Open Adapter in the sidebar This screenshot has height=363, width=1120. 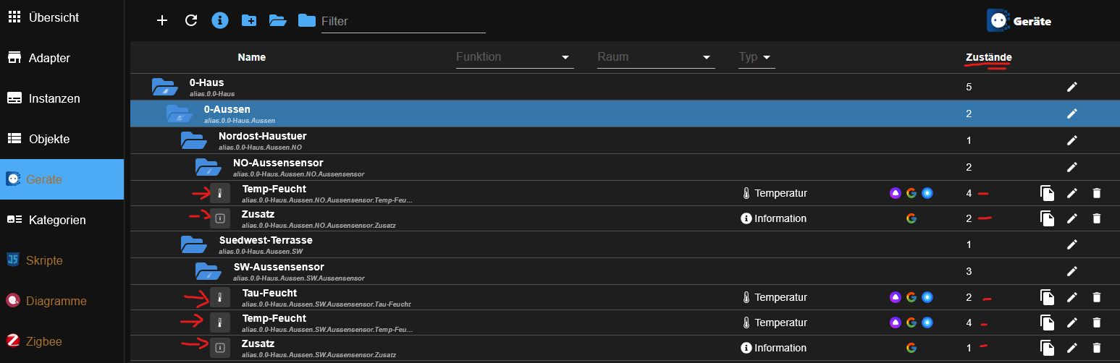[62, 58]
